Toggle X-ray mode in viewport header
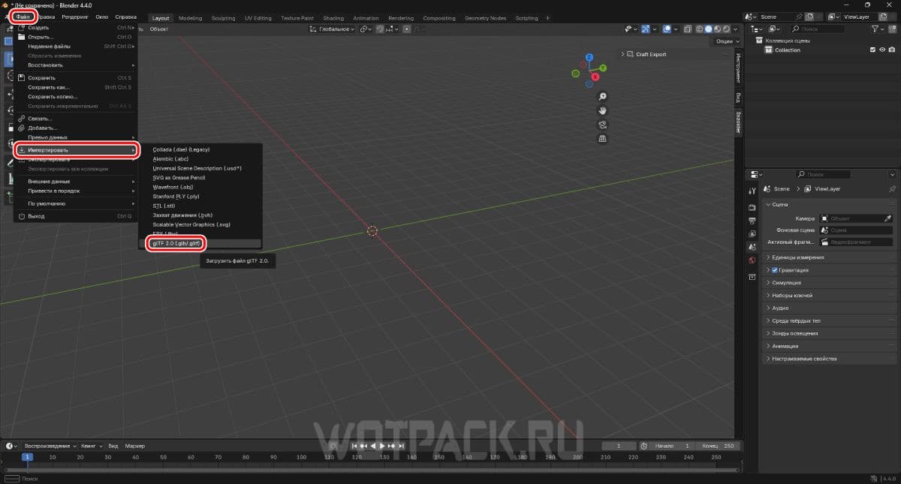Image resolution: width=901 pixels, height=484 pixels. click(688, 29)
